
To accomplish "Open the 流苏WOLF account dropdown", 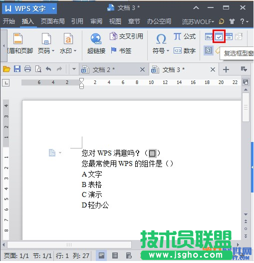I will click(198, 21).
